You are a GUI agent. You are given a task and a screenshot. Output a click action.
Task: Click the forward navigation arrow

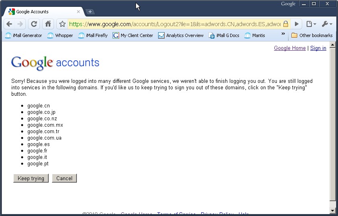point(20,24)
